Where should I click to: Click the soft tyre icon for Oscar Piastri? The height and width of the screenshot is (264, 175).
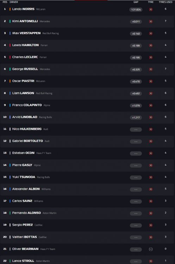(x=151, y=82)
